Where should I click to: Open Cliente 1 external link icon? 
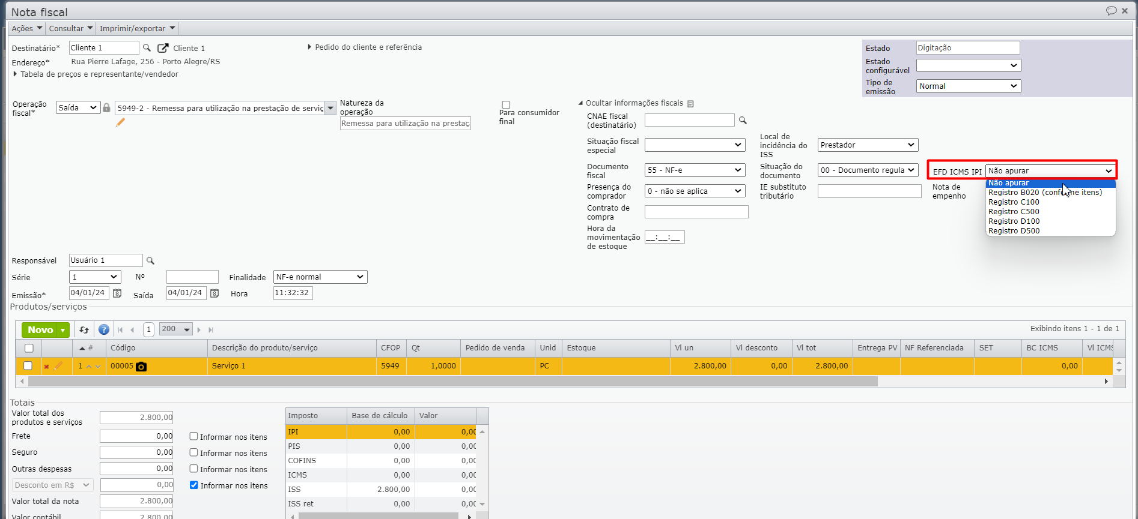(162, 48)
